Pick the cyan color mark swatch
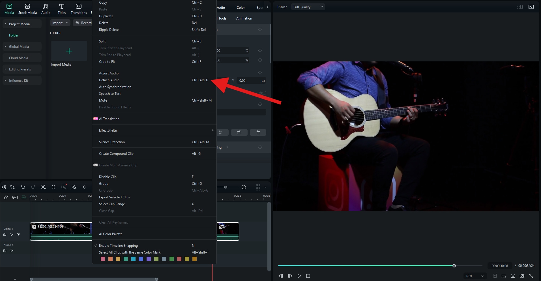The width and height of the screenshot is (541, 281). [x=133, y=259]
